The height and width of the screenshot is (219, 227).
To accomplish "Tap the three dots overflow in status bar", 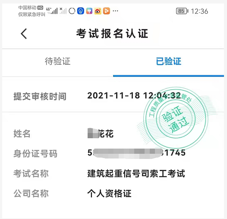I will 115,11.
